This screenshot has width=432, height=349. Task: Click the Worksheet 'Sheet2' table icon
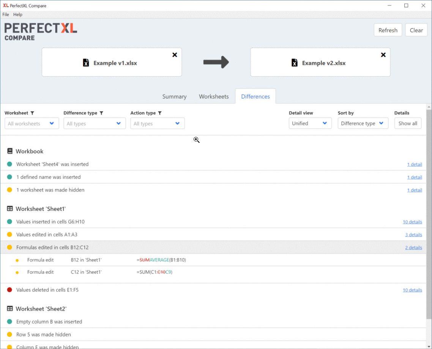[x=10, y=308]
